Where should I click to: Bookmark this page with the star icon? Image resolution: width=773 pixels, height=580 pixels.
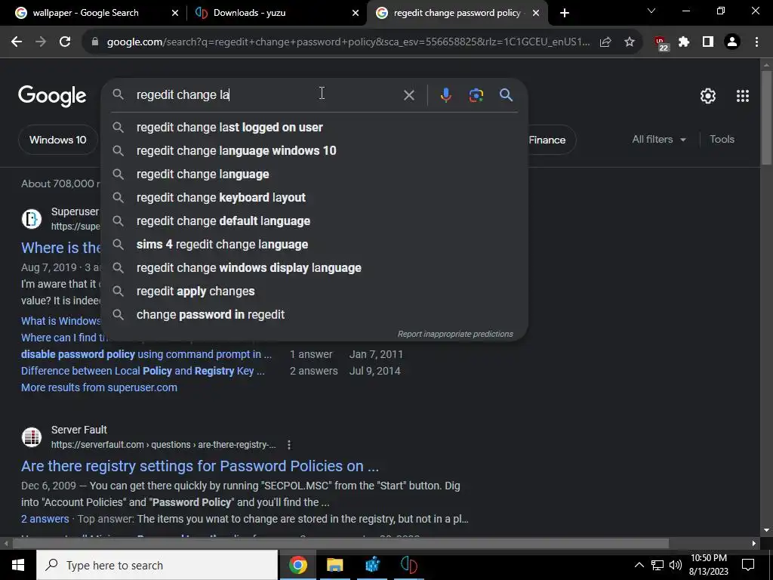pyautogui.click(x=630, y=42)
